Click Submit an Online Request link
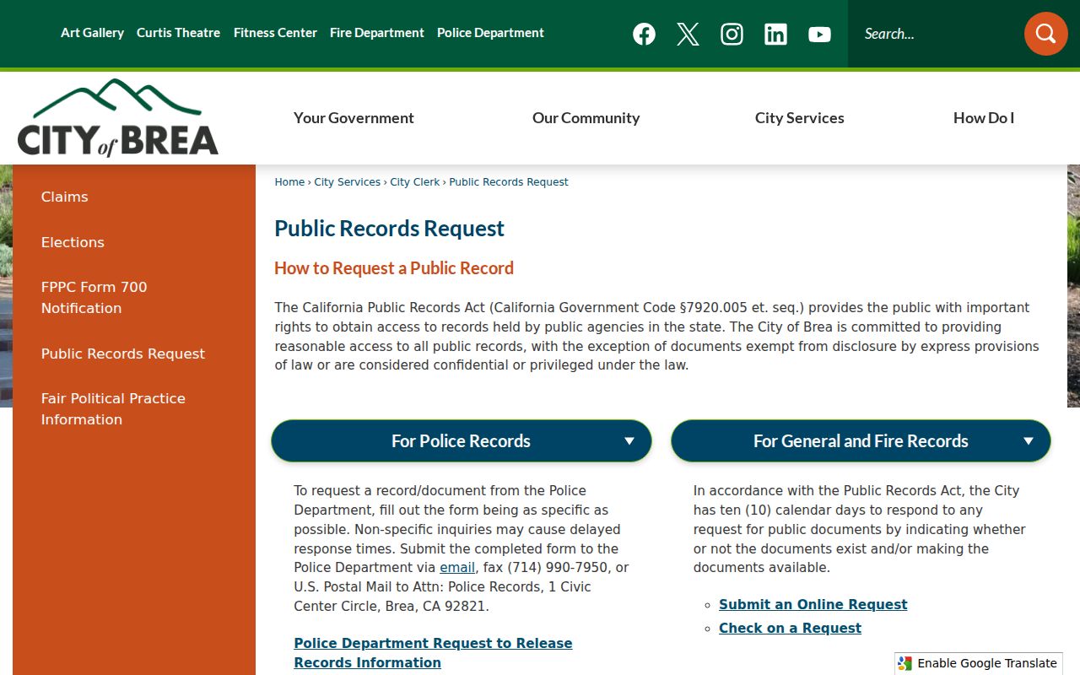The height and width of the screenshot is (675, 1080). [x=813, y=605]
